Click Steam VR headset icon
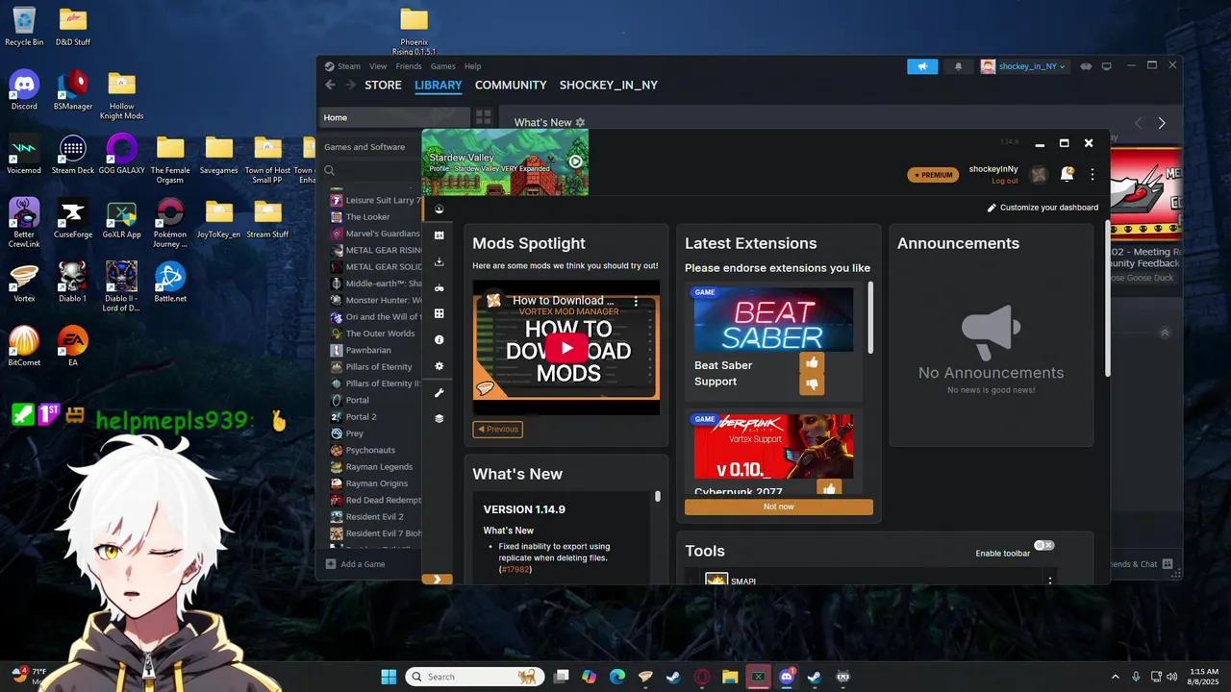This screenshot has height=692, width=1231. click(x=1086, y=66)
